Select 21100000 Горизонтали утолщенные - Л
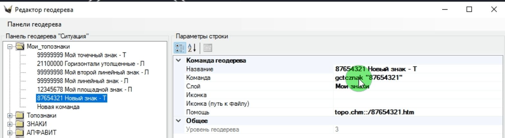 click(91, 64)
